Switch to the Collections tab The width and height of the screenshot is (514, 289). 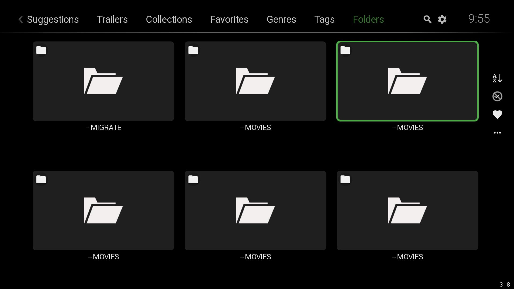pyautogui.click(x=169, y=19)
